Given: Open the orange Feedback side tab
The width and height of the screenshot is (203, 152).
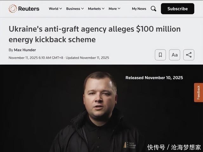Looking at the screenshot, I should click(x=199, y=93).
